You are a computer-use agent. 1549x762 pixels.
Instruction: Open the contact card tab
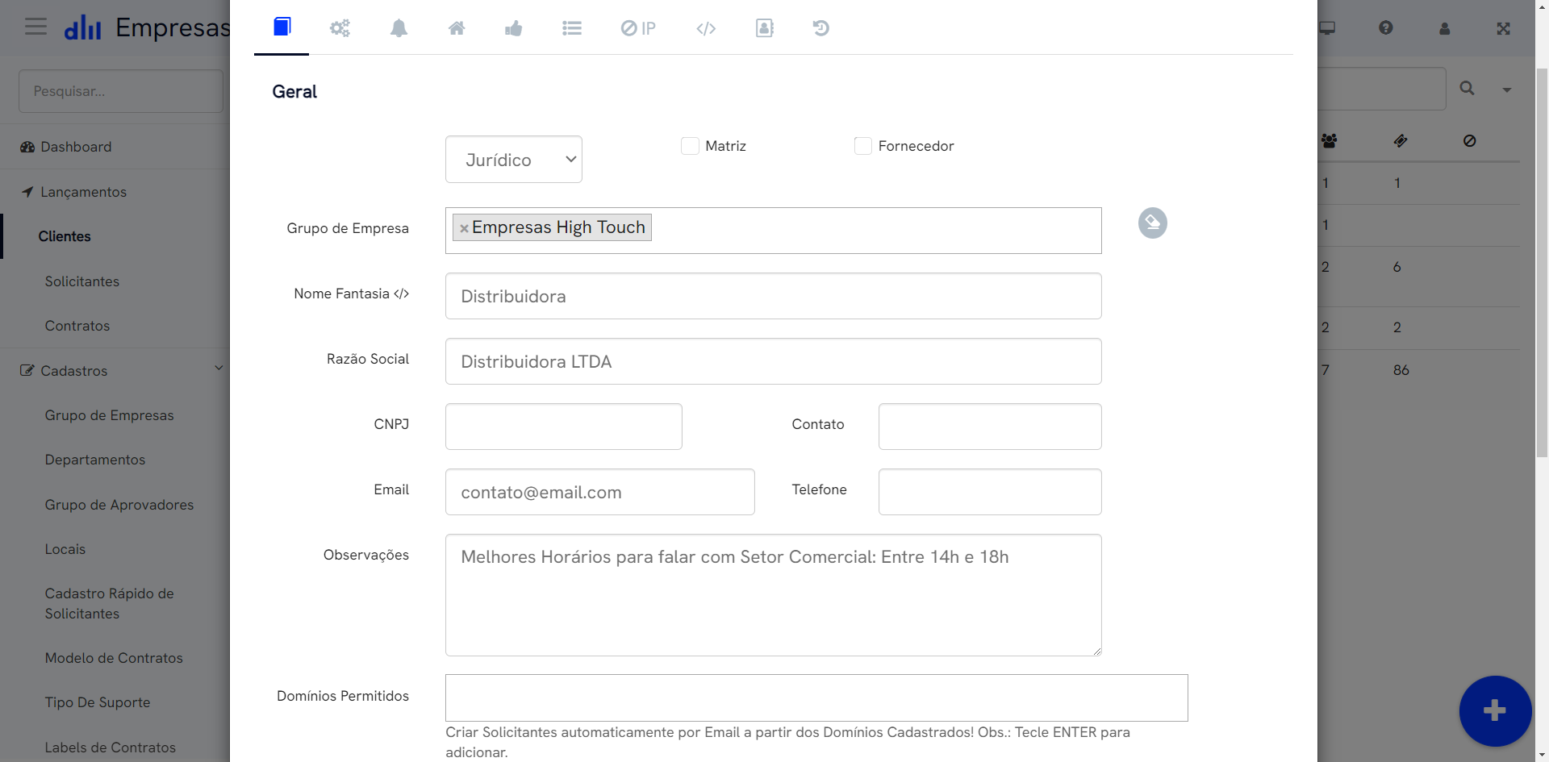click(x=765, y=28)
